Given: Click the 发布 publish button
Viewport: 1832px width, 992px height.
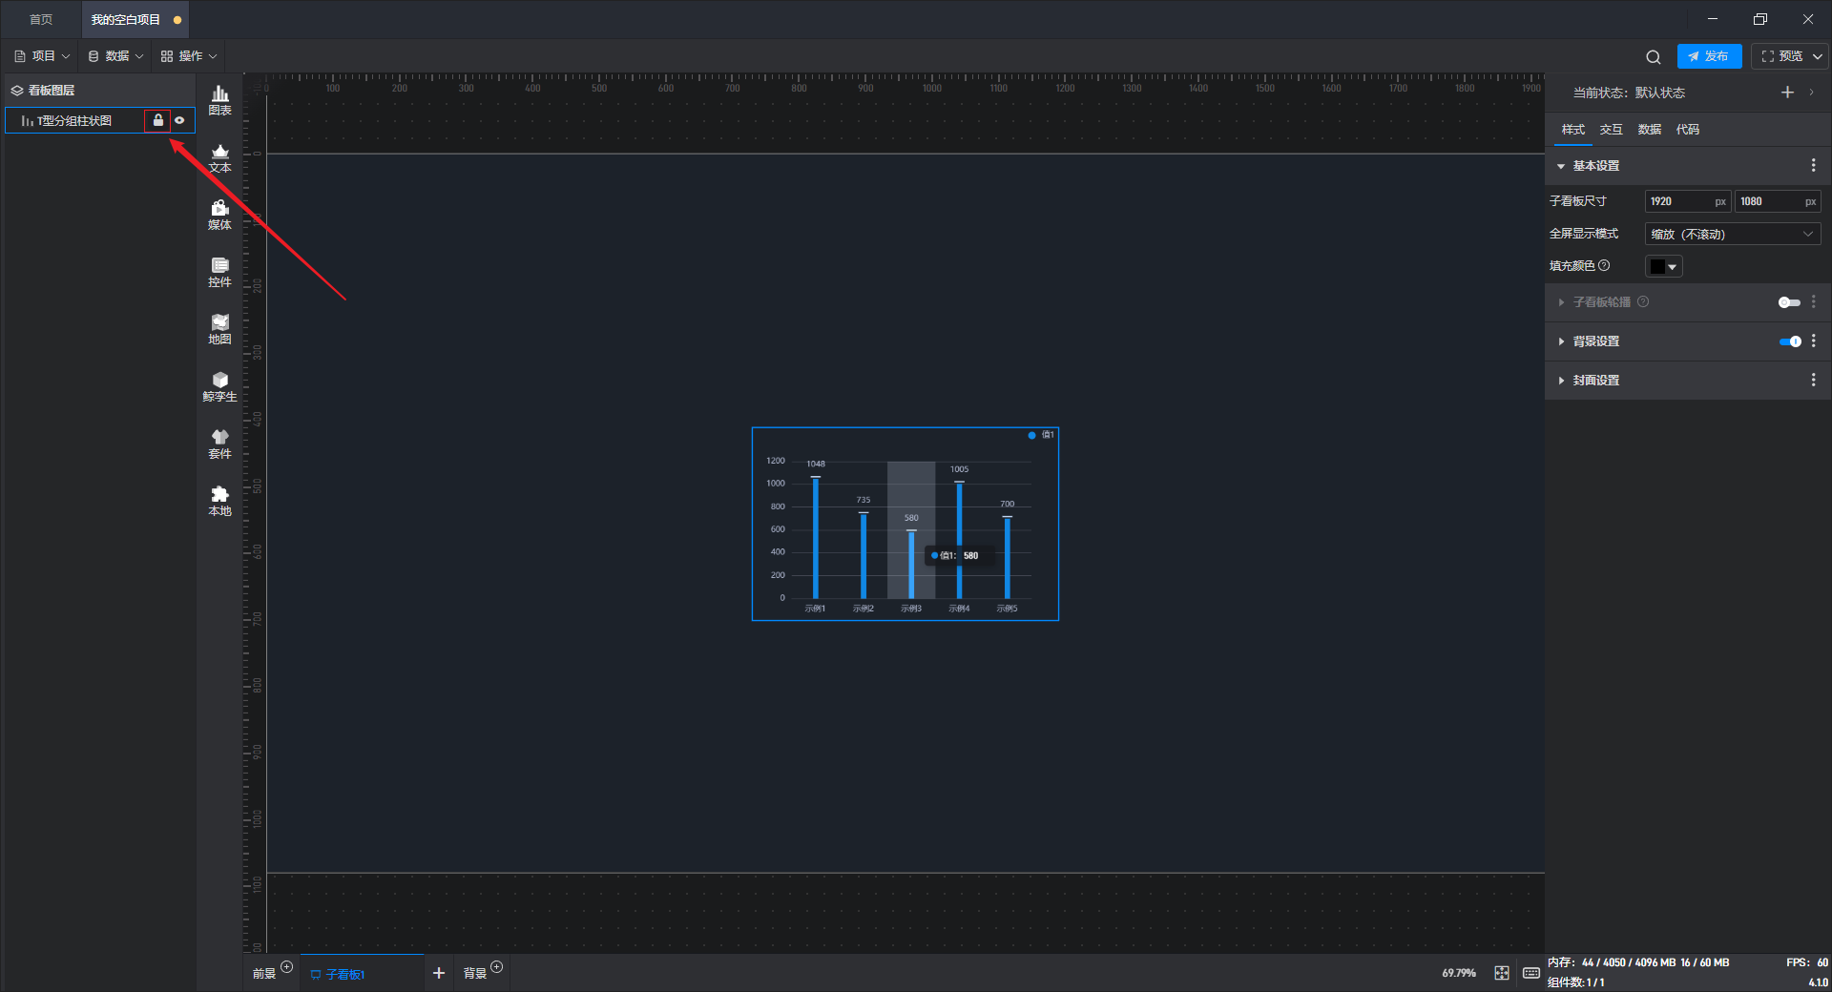Looking at the screenshot, I should (x=1709, y=56).
